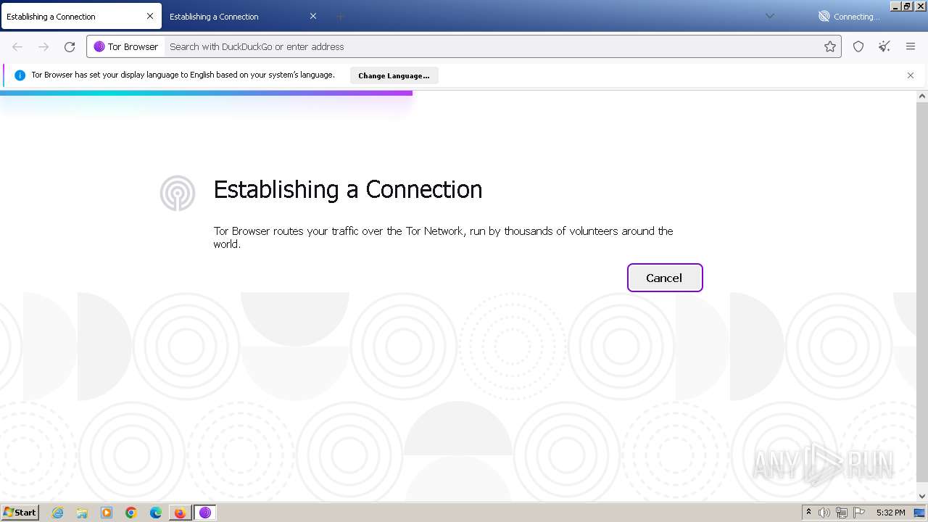The width and height of the screenshot is (928, 522).
Task: Show hidden system tray icons
Action: pyautogui.click(x=808, y=512)
